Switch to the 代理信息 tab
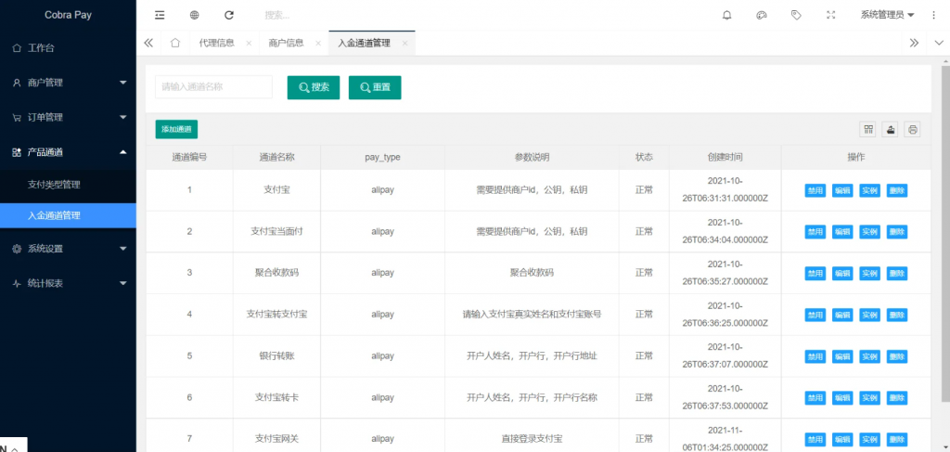 tap(216, 43)
